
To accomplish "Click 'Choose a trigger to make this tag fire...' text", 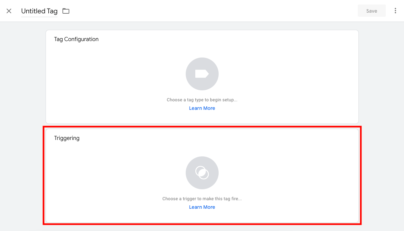I will click(x=202, y=198).
